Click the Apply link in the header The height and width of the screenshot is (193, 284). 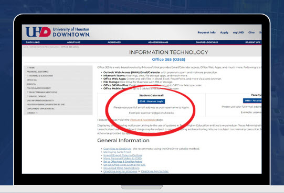tap(224, 32)
